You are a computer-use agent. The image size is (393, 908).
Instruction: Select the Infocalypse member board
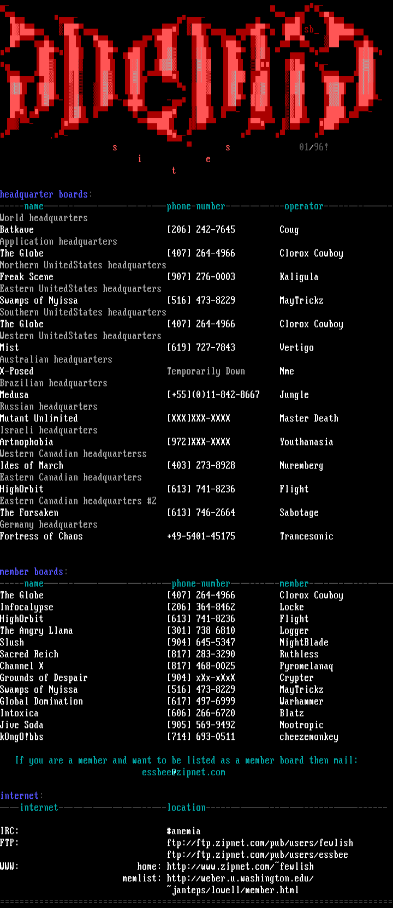27,607
